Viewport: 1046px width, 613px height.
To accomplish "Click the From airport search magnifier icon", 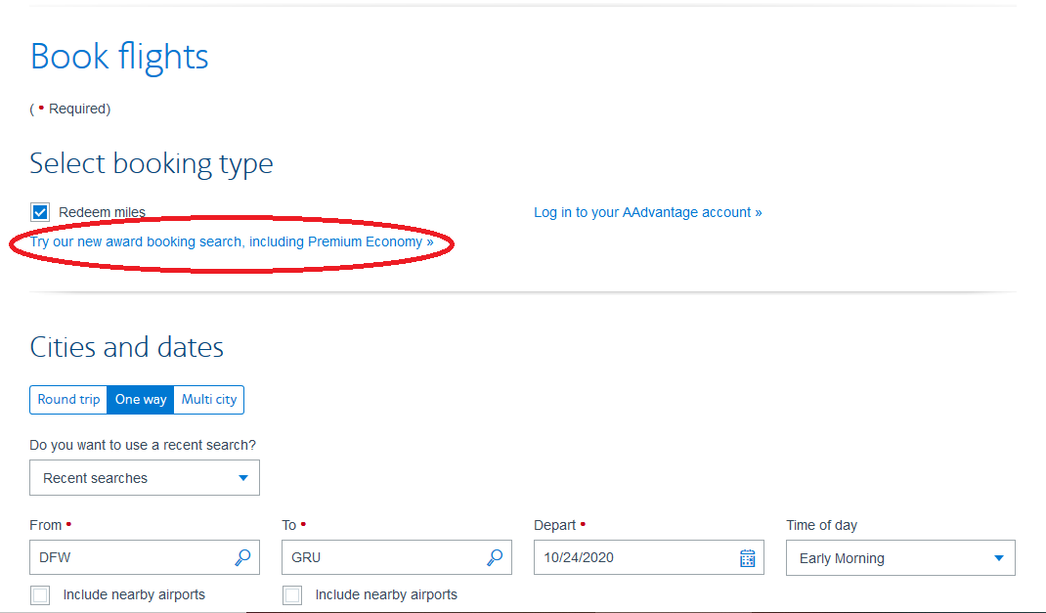I will 242,557.
